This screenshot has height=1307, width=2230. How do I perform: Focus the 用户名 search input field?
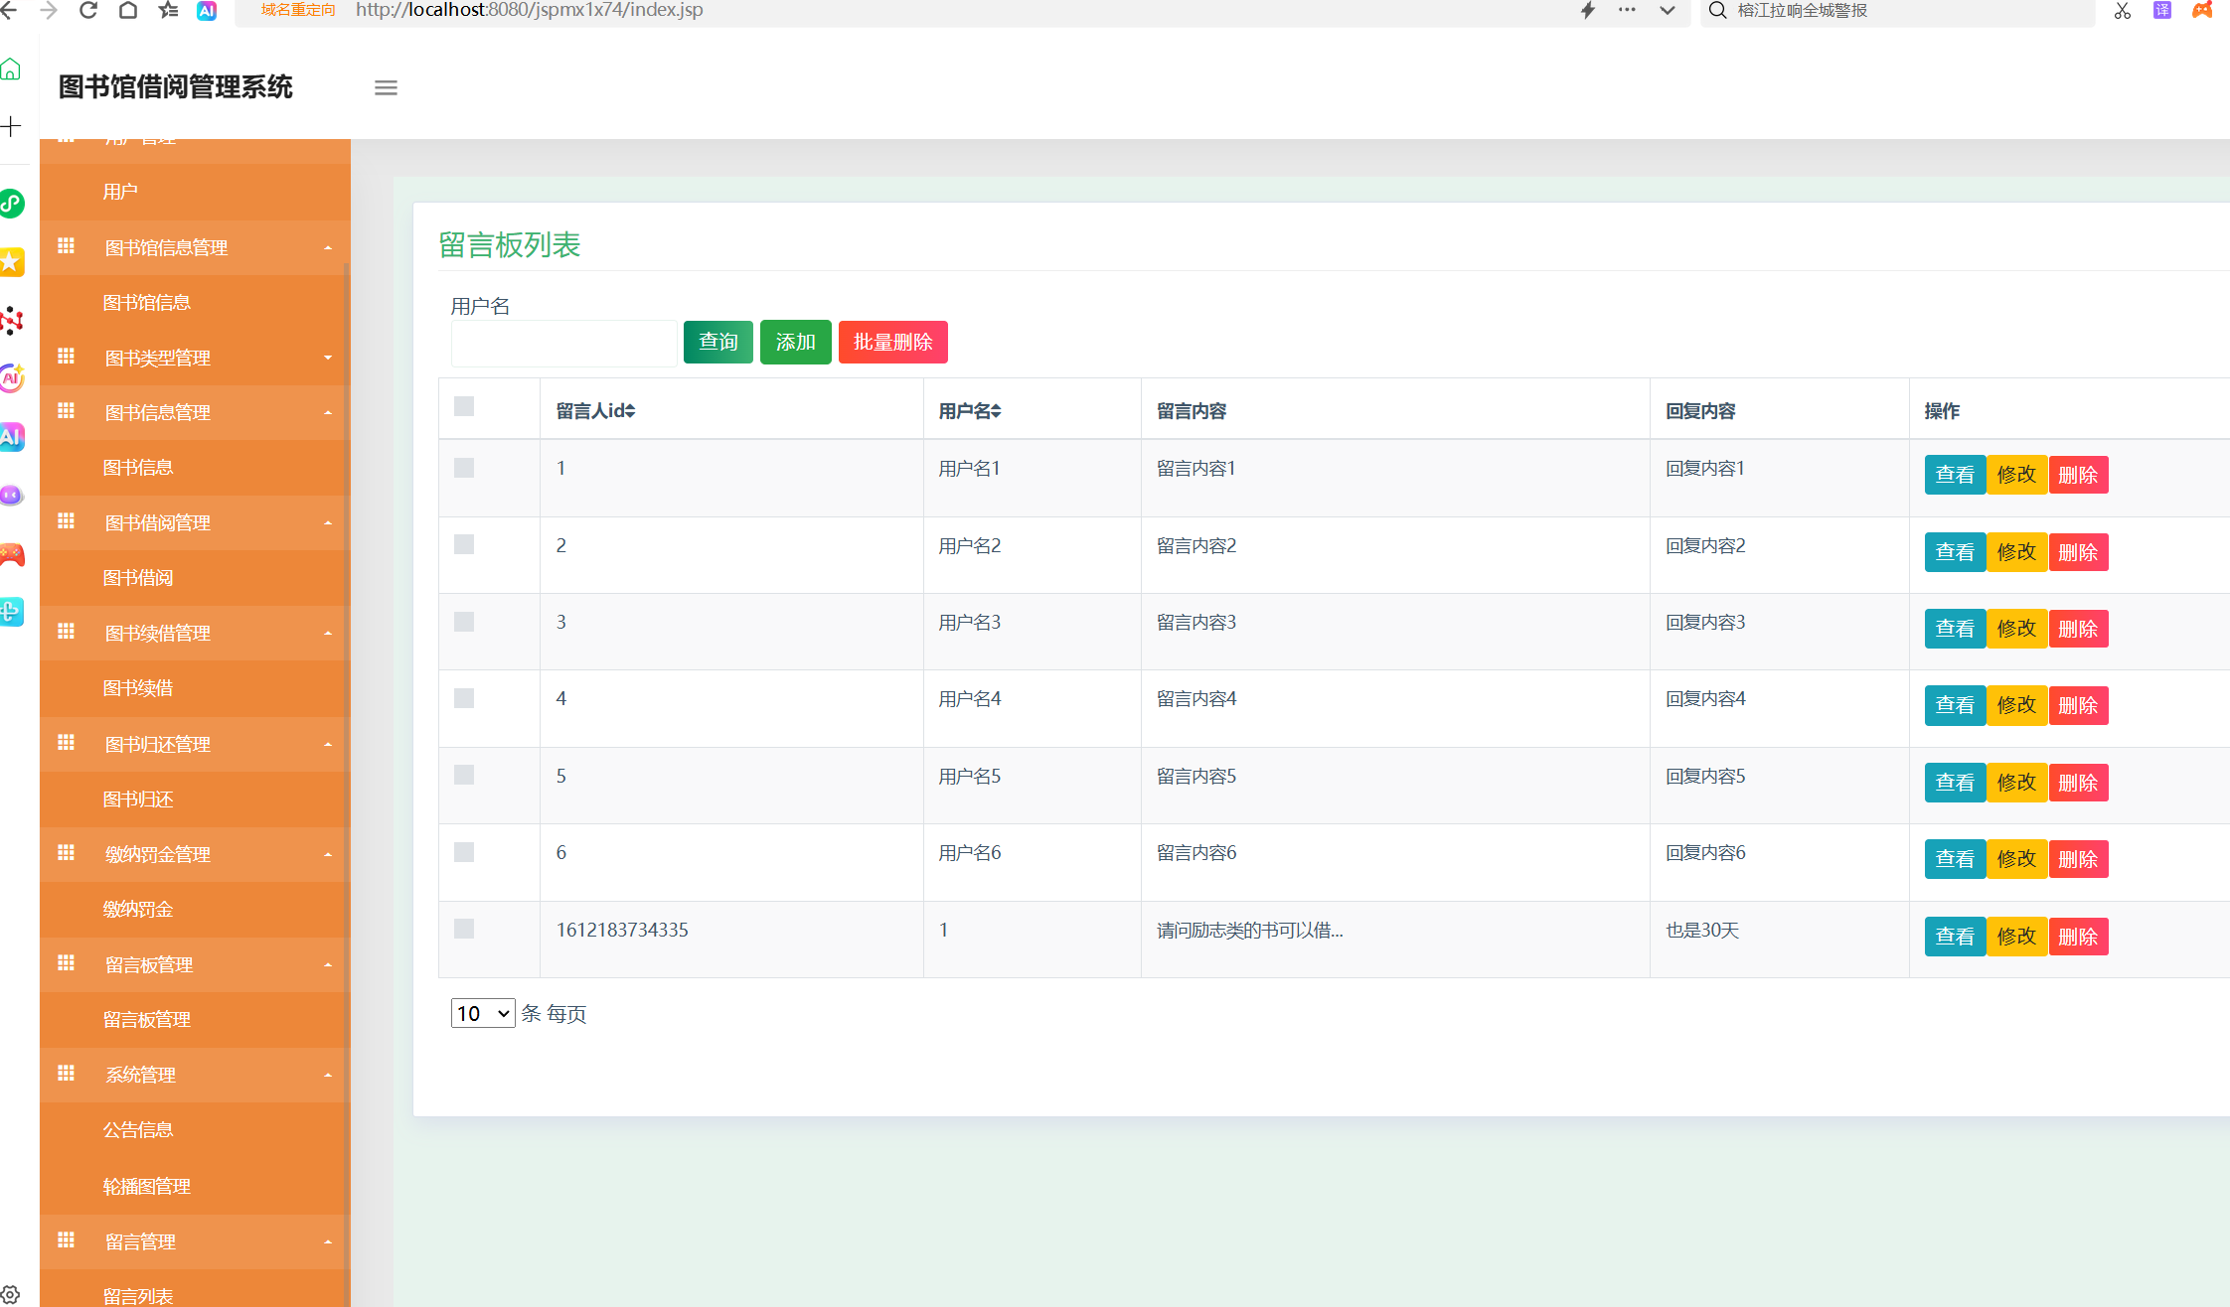tap(563, 343)
